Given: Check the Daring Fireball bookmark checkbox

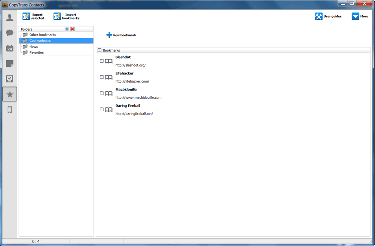Looking at the screenshot, I should (102, 109).
